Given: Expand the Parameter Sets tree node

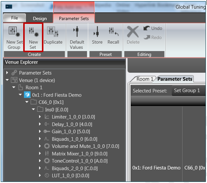Looking at the screenshot, I should [7, 73].
